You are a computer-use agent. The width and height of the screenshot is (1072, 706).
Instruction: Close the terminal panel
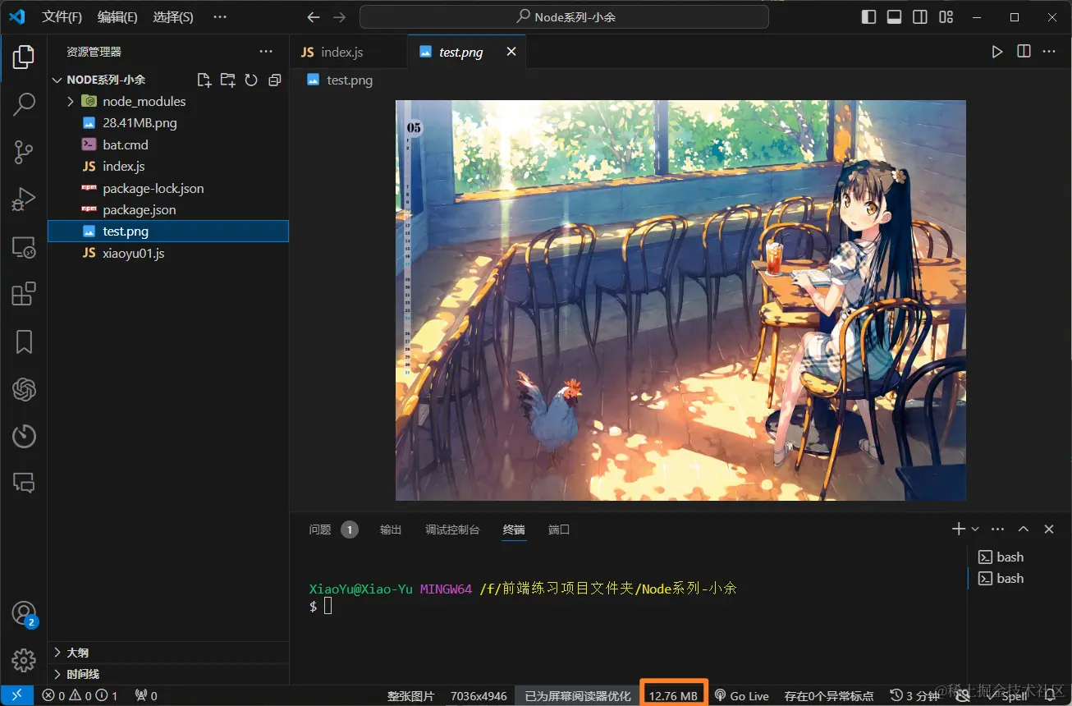click(x=1049, y=529)
